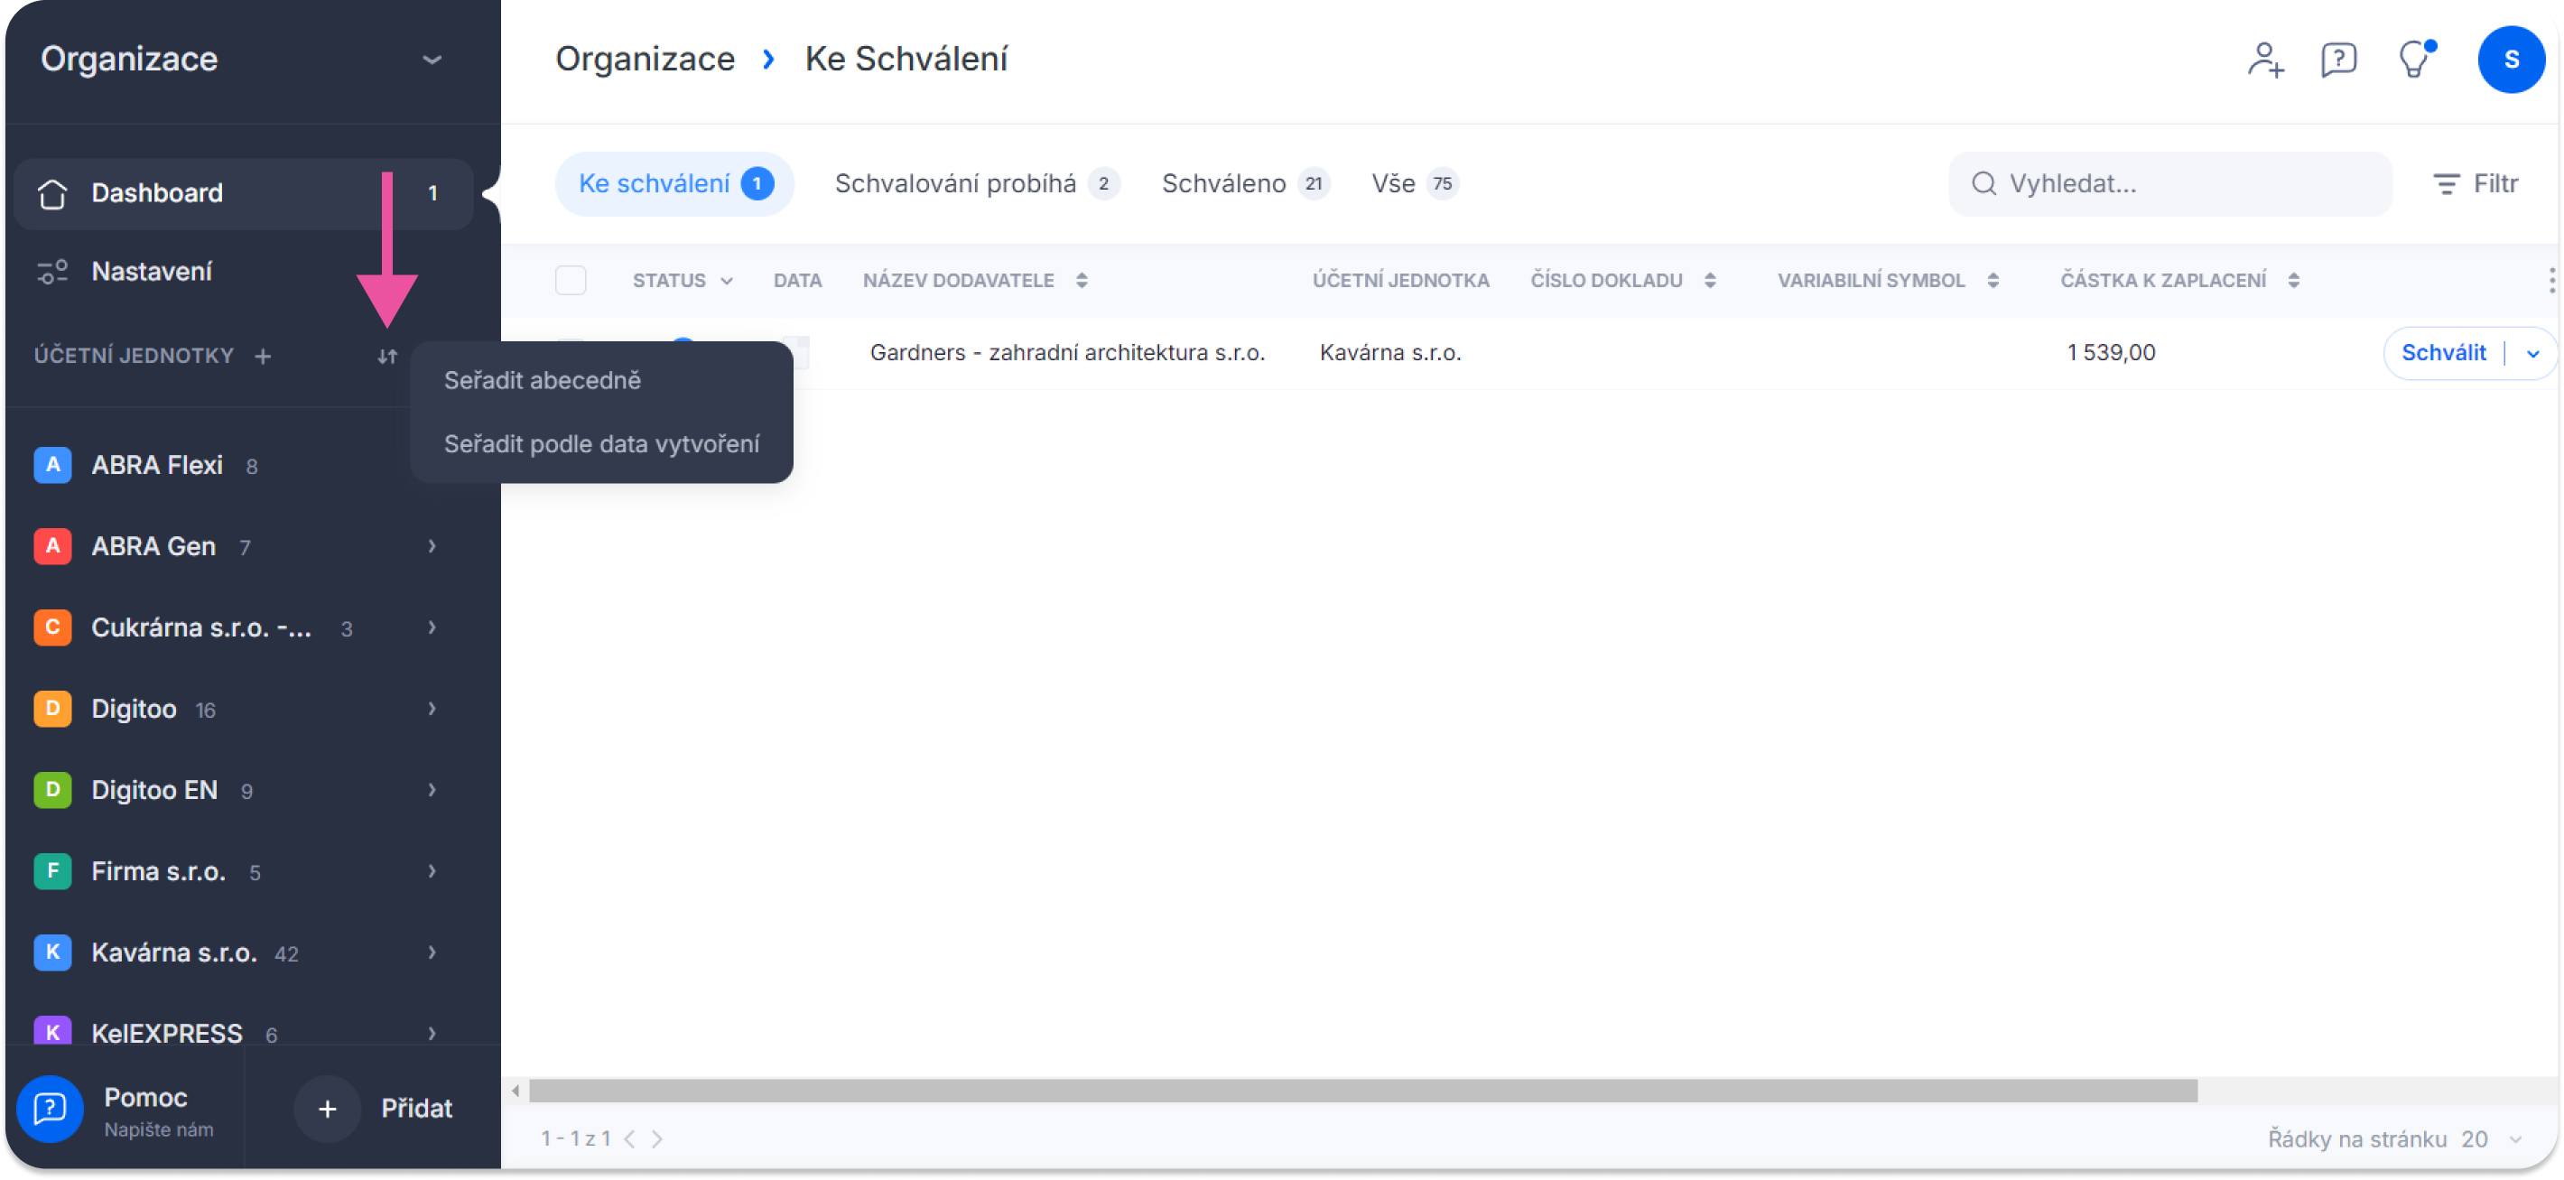The image size is (2564, 1180).
Task: Open the Schválit button dropdown arrow
Action: 2532,353
